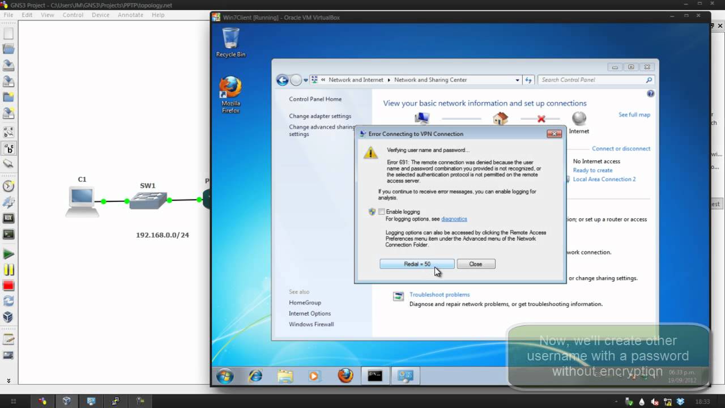Click the New blank project icon in GNS3
Viewport: 725px width, 408px height.
(x=8, y=34)
